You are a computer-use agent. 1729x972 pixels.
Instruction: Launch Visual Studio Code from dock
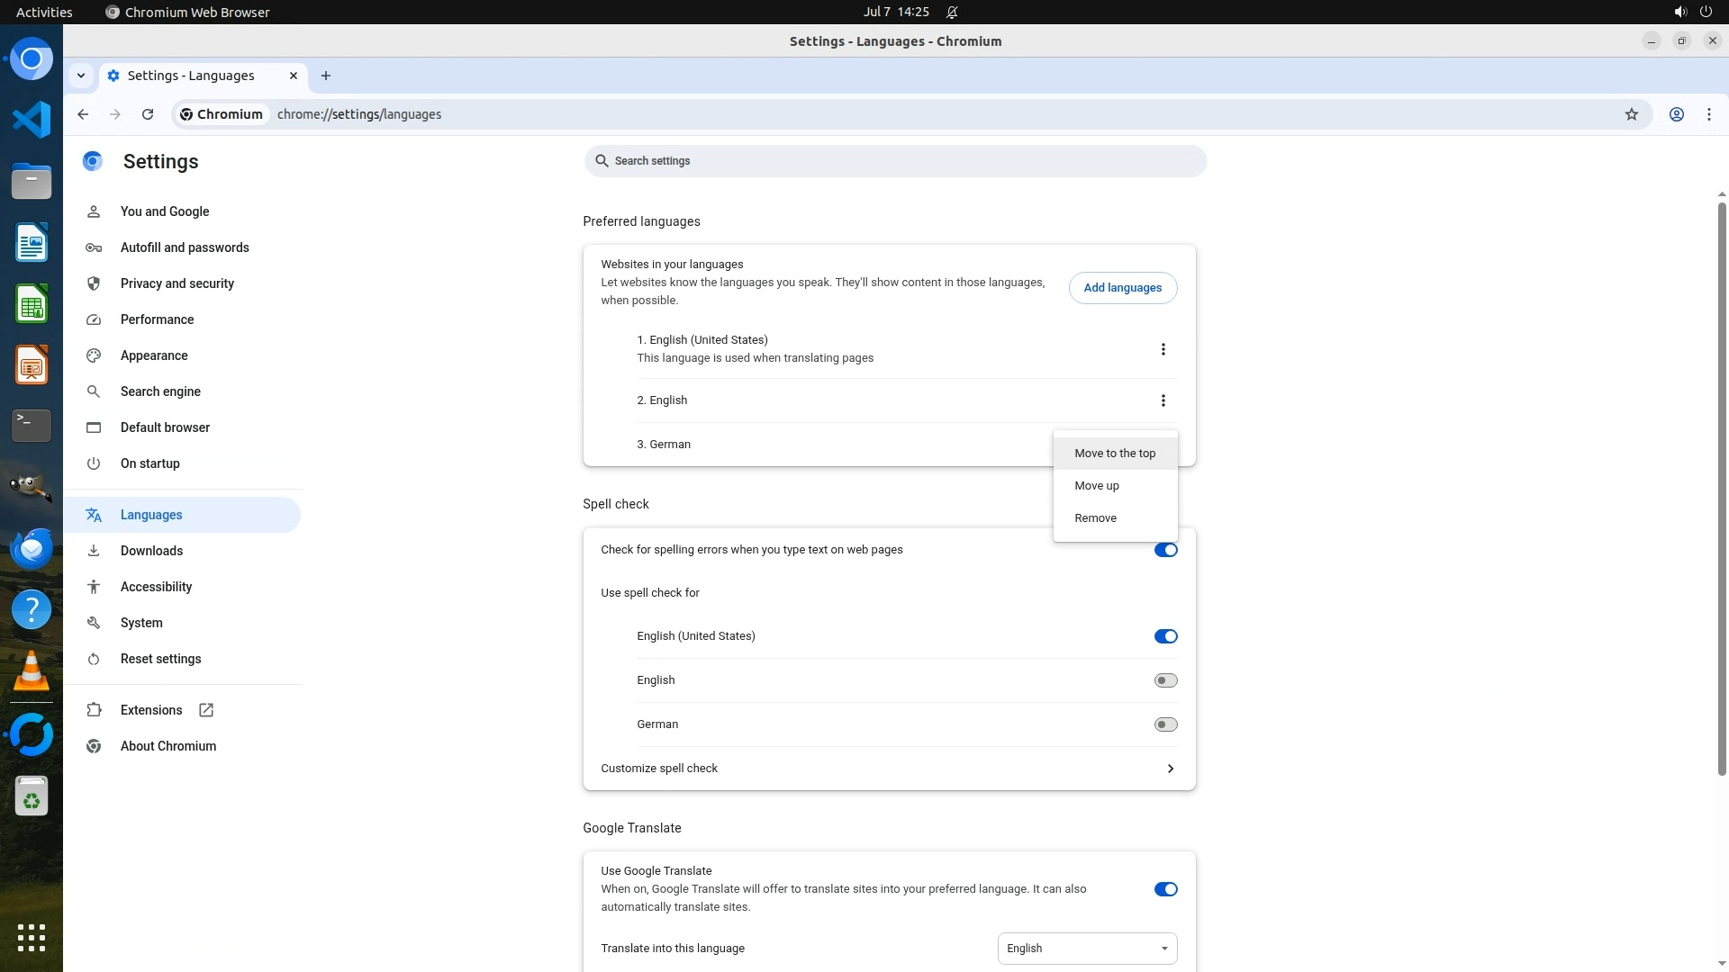pyautogui.click(x=32, y=120)
